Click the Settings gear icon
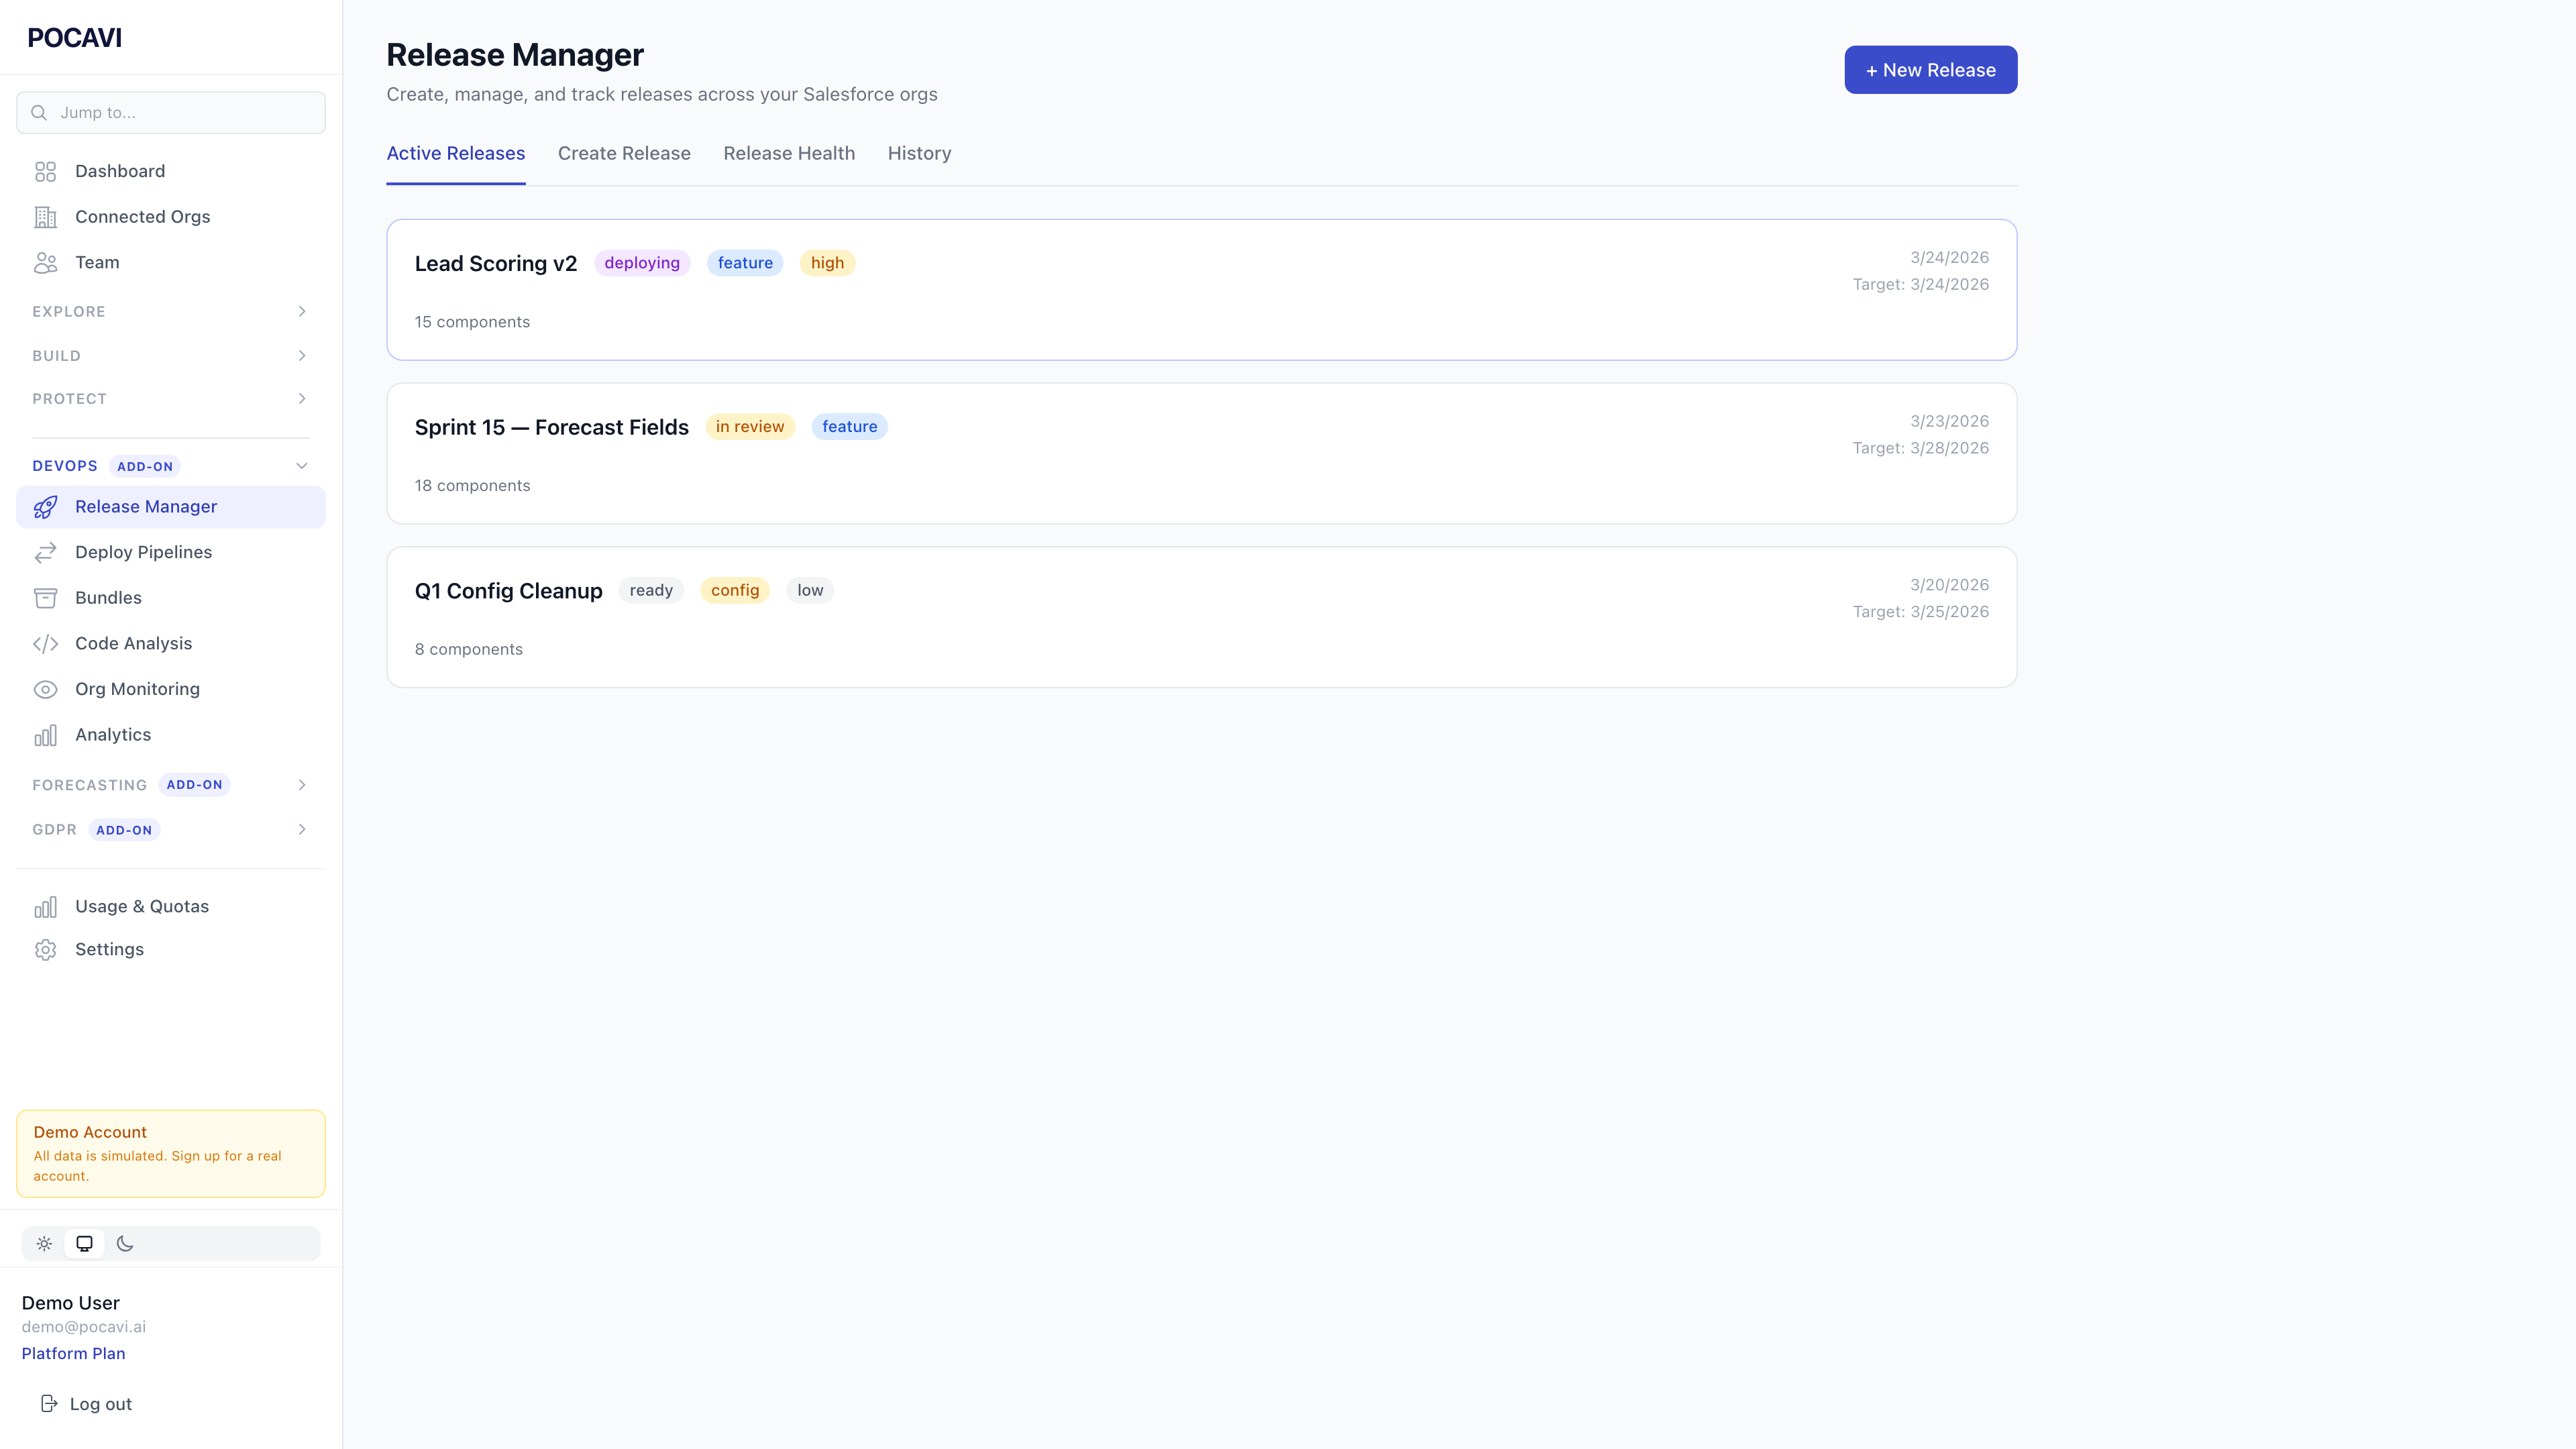 (x=45, y=950)
